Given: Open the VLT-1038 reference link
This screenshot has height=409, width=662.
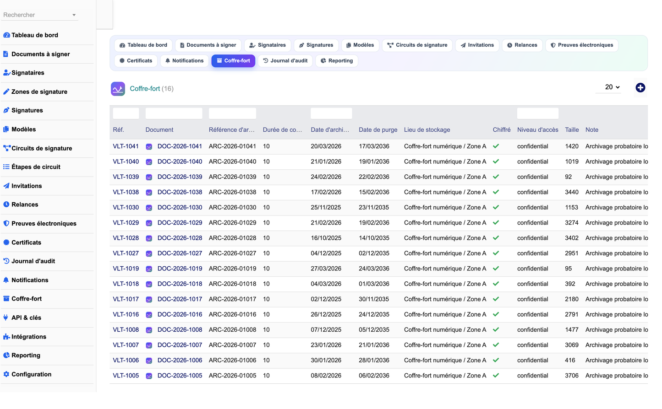Looking at the screenshot, I should 126,192.
